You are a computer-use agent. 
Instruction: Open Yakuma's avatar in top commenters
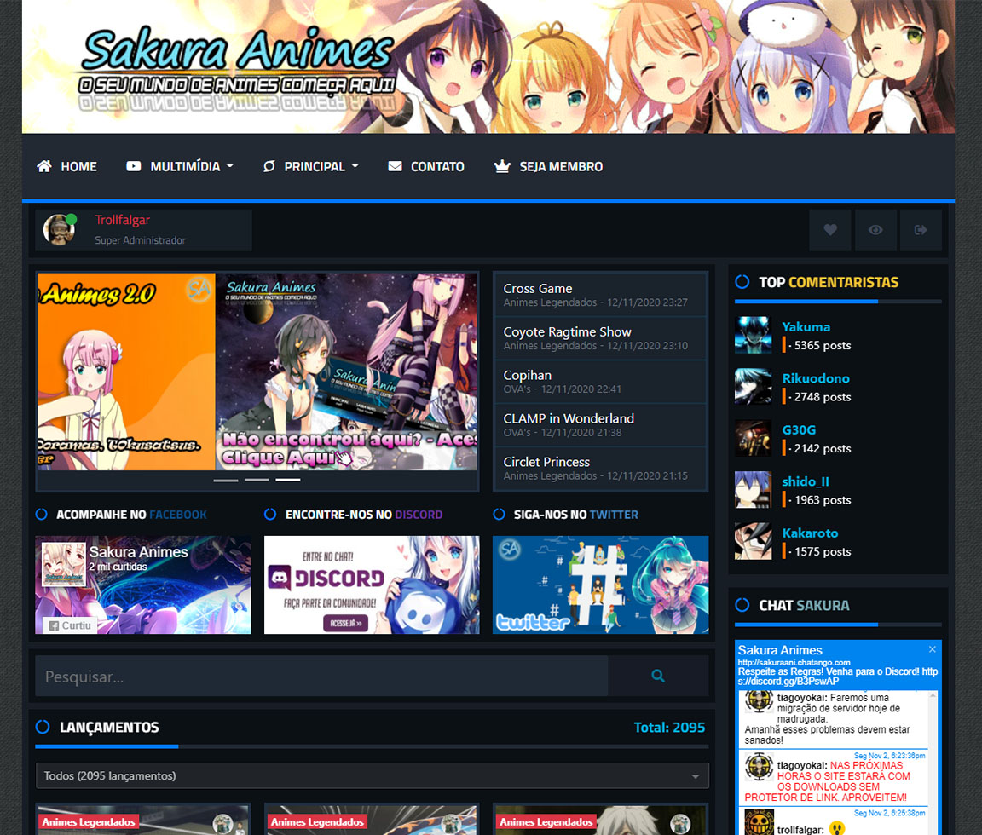point(753,335)
